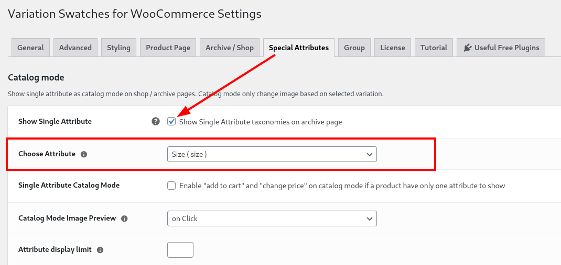Click the help question-mark icon beside Show Single Attribute

pos(155,122)
